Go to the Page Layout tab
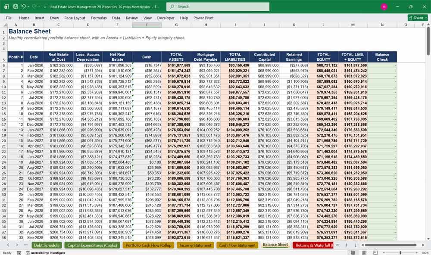431x255 pixels. [75, 18]
